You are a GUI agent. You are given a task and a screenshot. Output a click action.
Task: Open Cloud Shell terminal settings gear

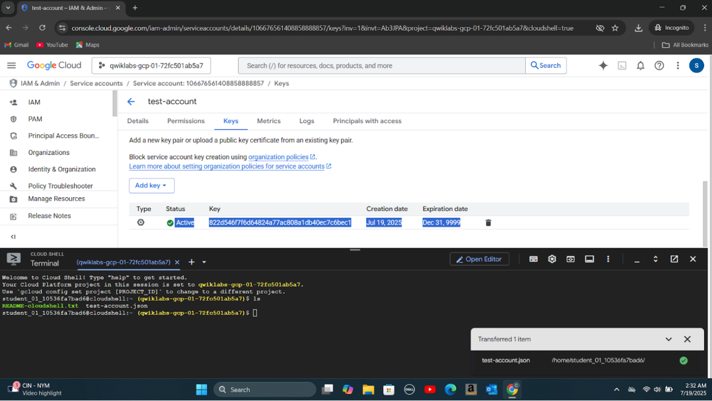pos(552,259)
